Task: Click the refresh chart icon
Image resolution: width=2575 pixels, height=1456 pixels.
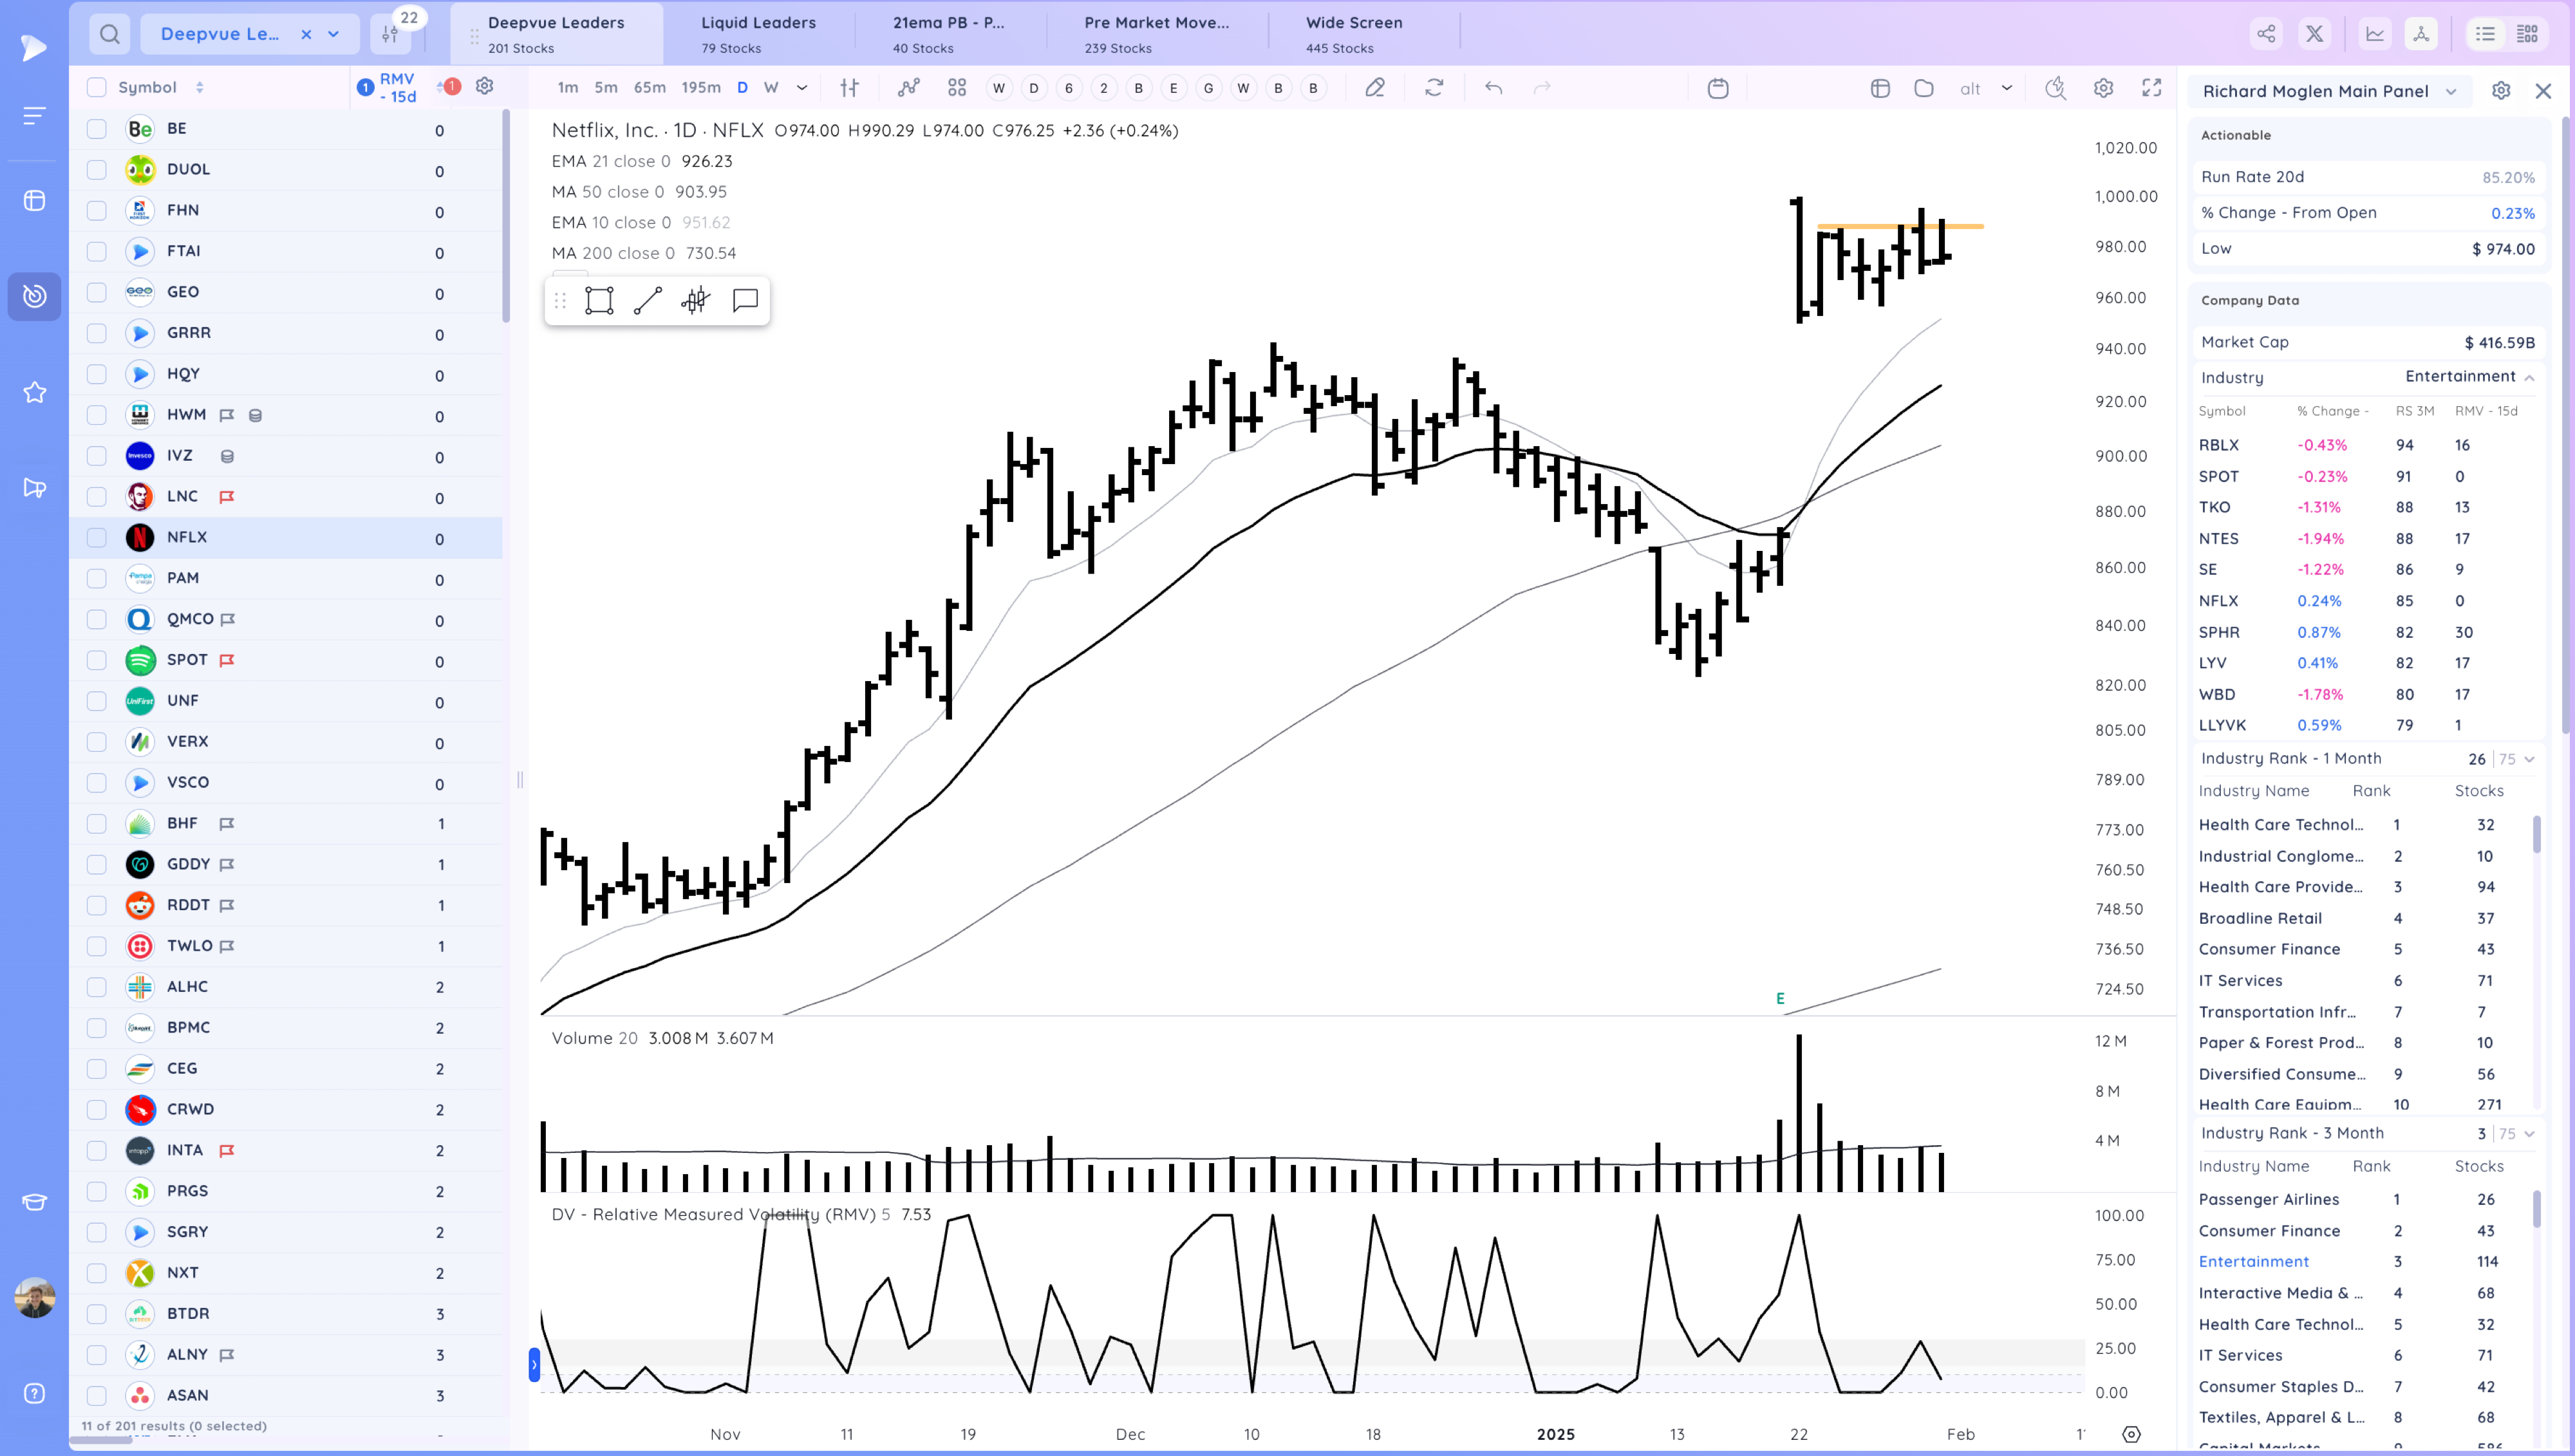Action: coord(1434,88)
